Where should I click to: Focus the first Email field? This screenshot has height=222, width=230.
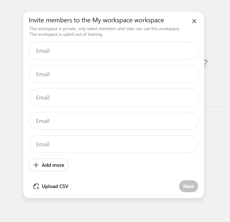click(x=113, y=51)
